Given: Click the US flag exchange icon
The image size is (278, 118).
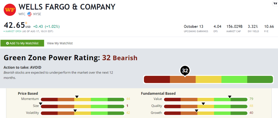Looking at the screenshot, I should (29, 14).
